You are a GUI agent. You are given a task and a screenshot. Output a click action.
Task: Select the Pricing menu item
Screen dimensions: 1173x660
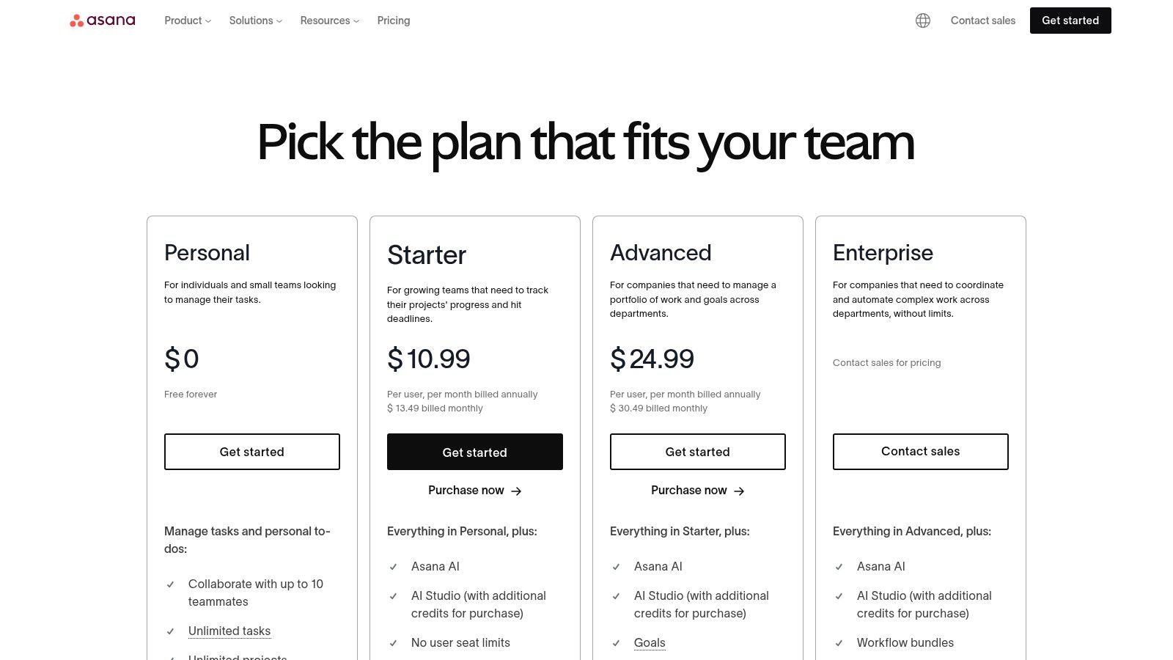coord(393,21)
